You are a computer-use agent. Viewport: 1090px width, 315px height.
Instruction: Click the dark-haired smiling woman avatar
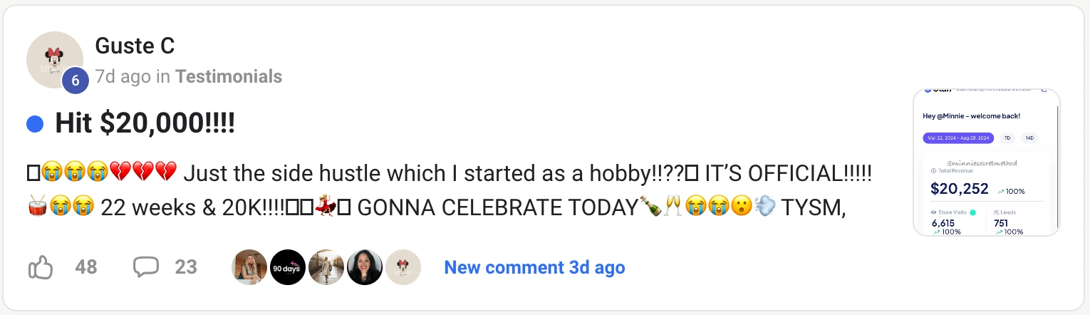click(365, 268)
